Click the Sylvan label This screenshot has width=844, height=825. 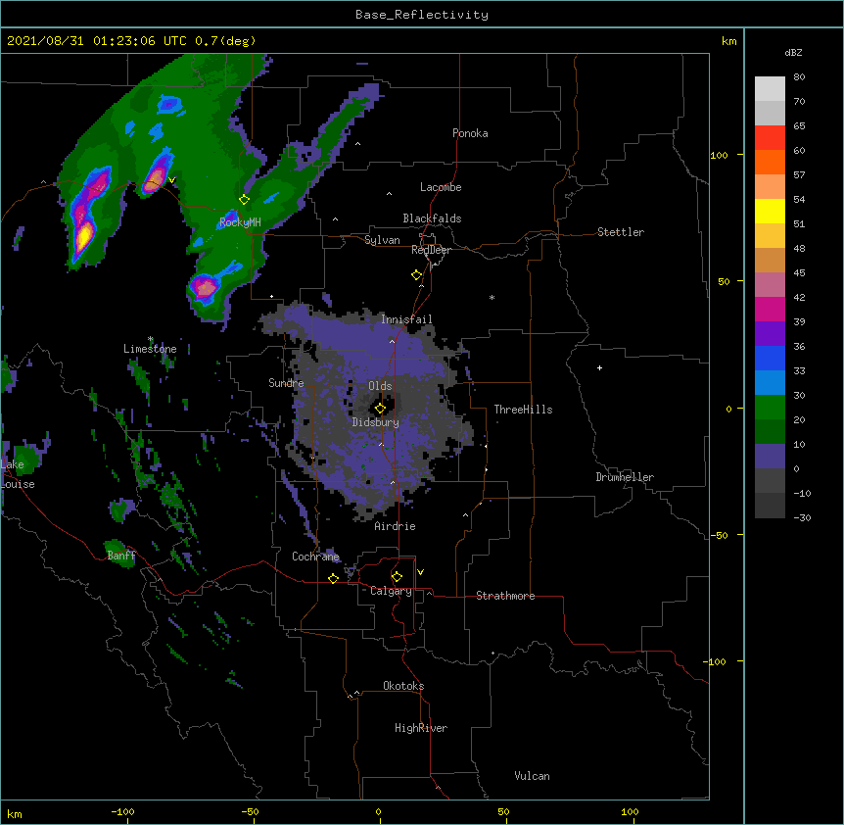coord(382,240)
